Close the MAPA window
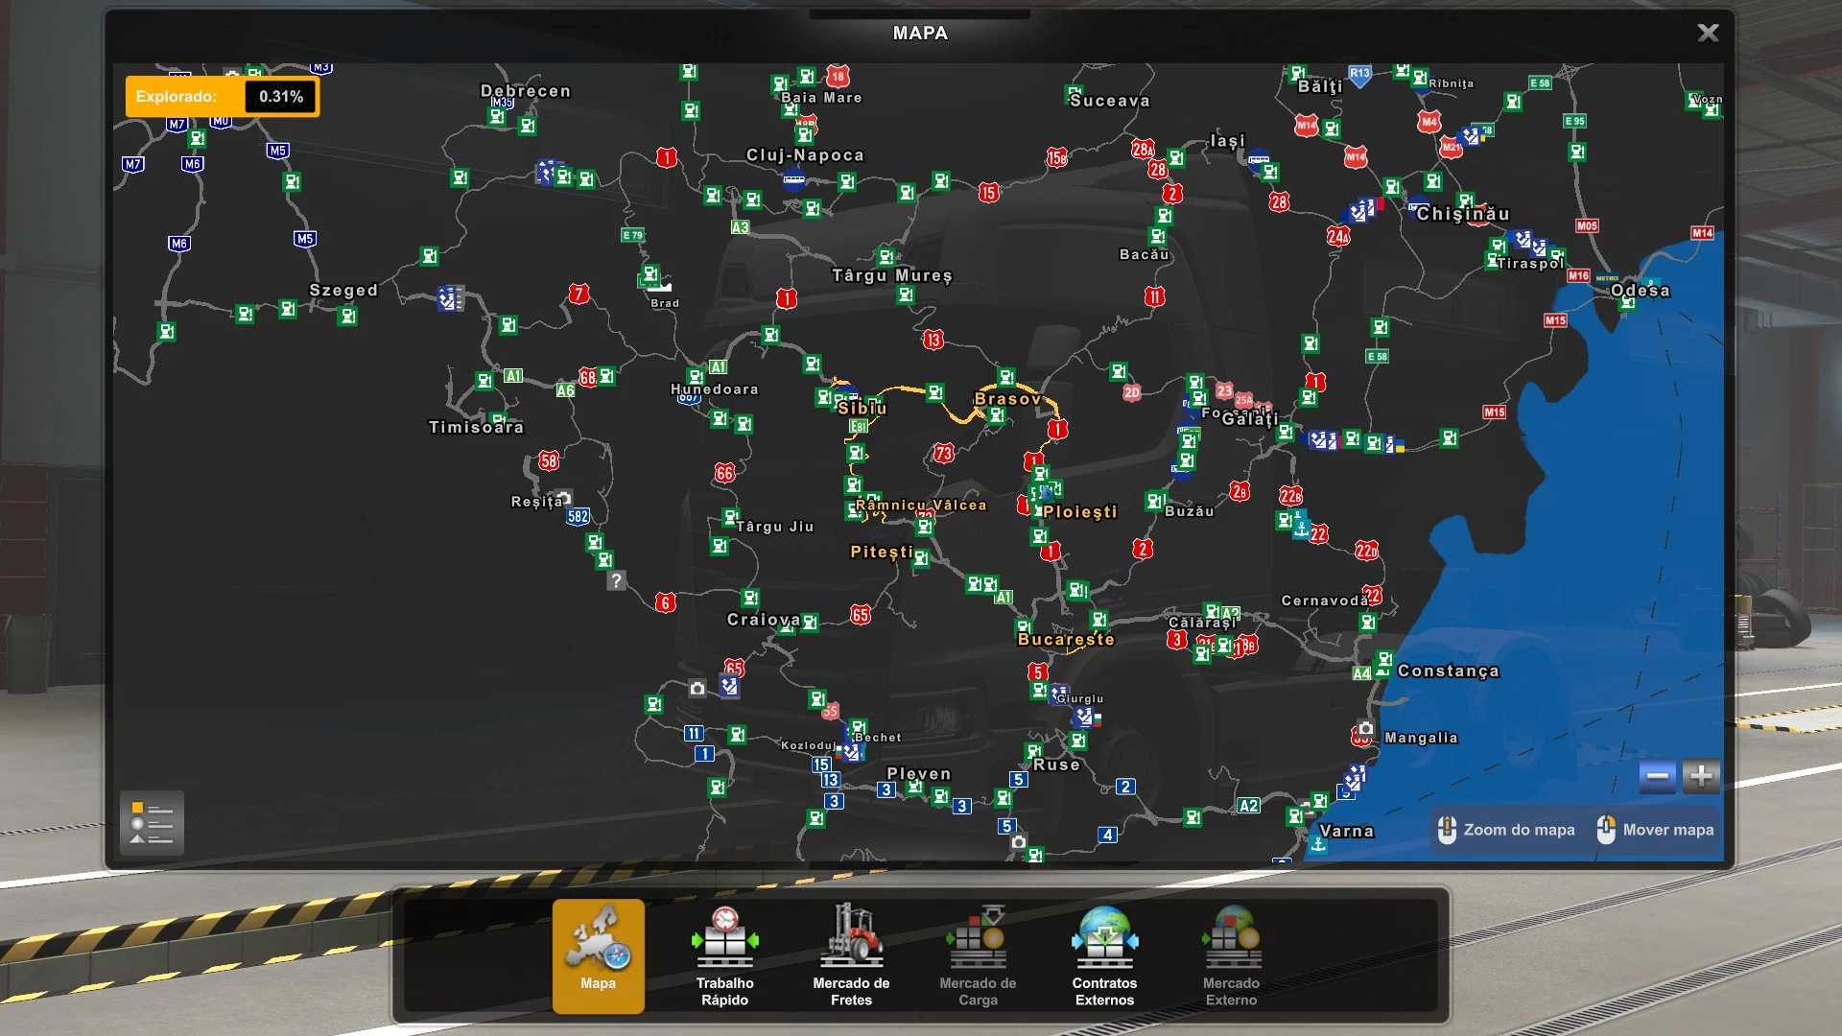 1708,34
